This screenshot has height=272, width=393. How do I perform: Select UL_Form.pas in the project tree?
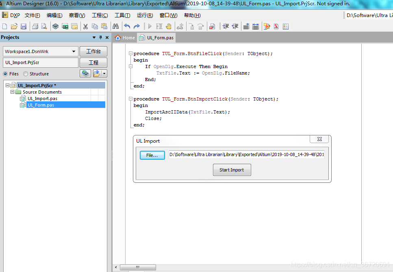41,105
